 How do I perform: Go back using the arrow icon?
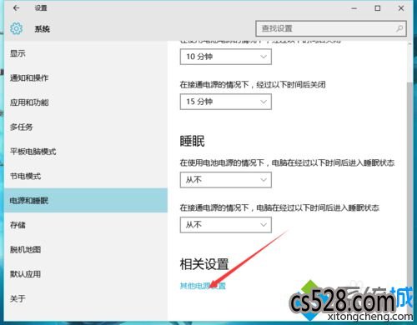coord(17,8)
